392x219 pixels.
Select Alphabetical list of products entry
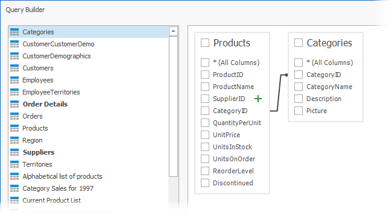89,176
